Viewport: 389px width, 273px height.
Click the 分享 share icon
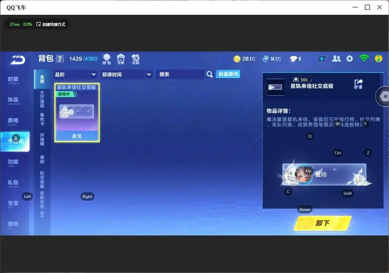click(358, 84)
